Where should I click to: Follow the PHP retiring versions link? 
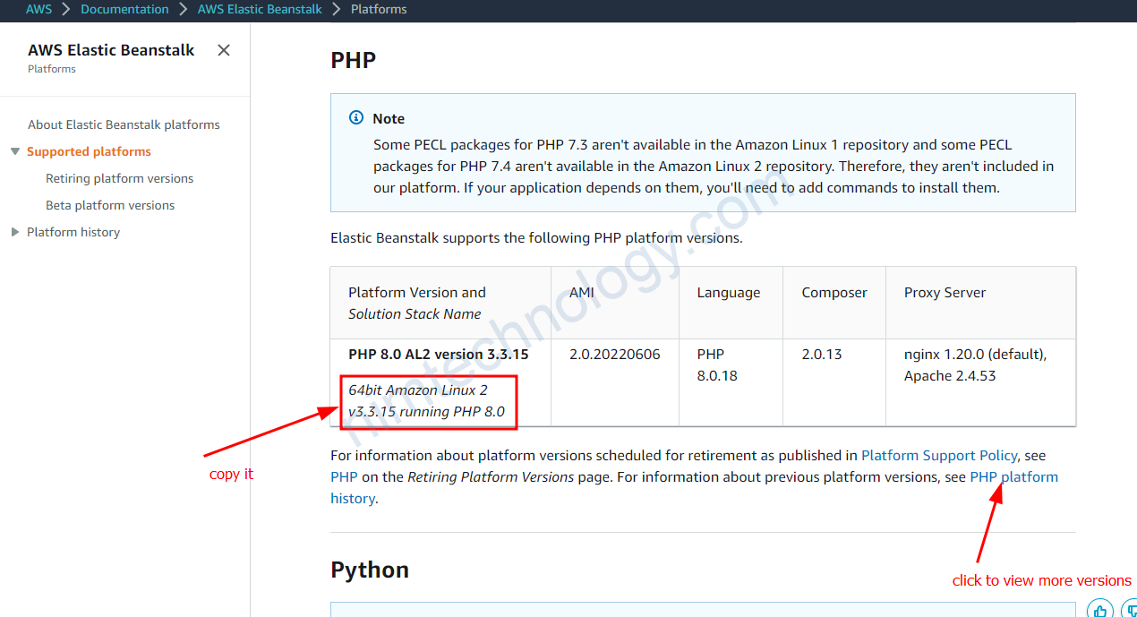pos(344,476)
